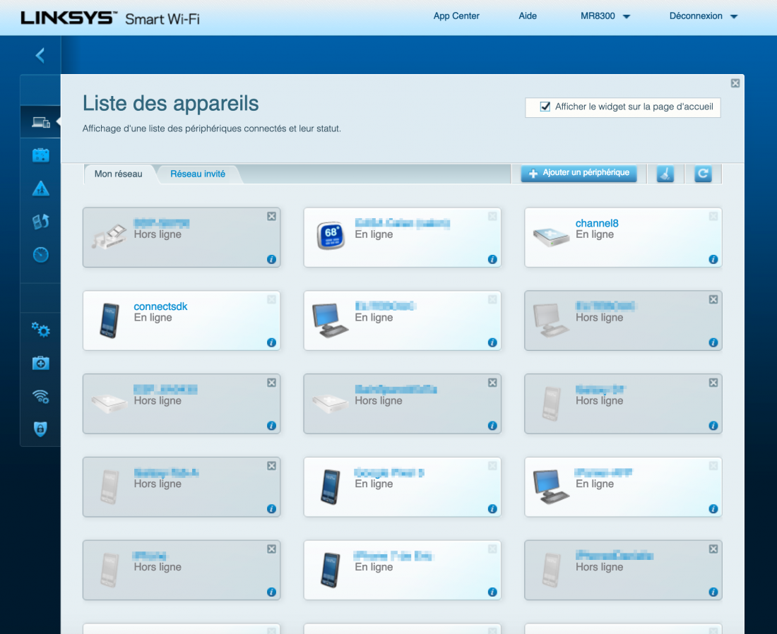Select the Mon réseau tab
Image resolution: width=777 pixels, height=634 pixels.
click(x=119, y=174)
